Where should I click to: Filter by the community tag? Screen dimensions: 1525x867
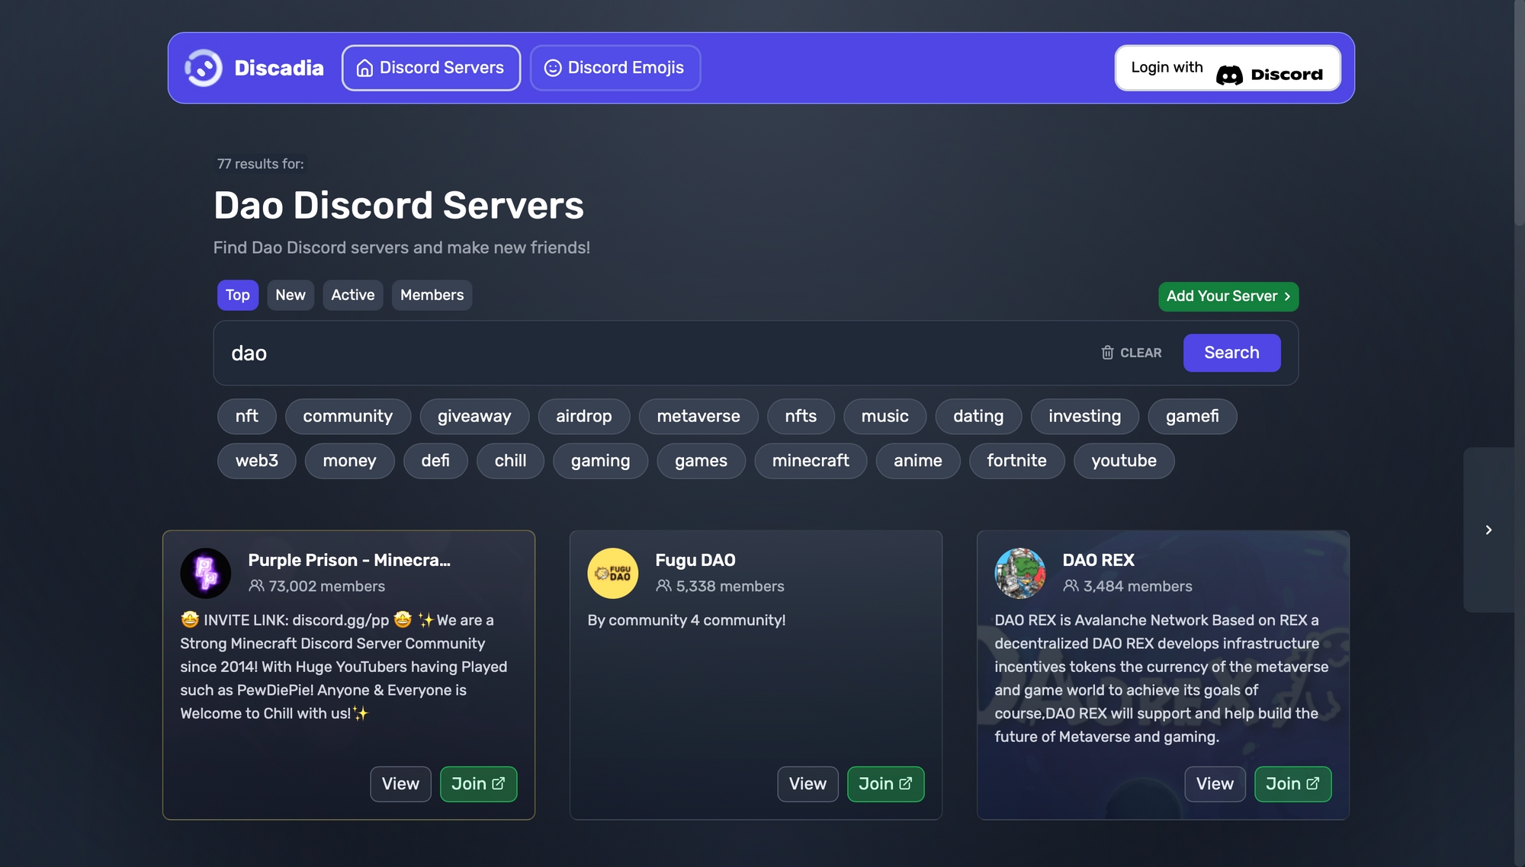pyautogui.click(x=348, y=416)
